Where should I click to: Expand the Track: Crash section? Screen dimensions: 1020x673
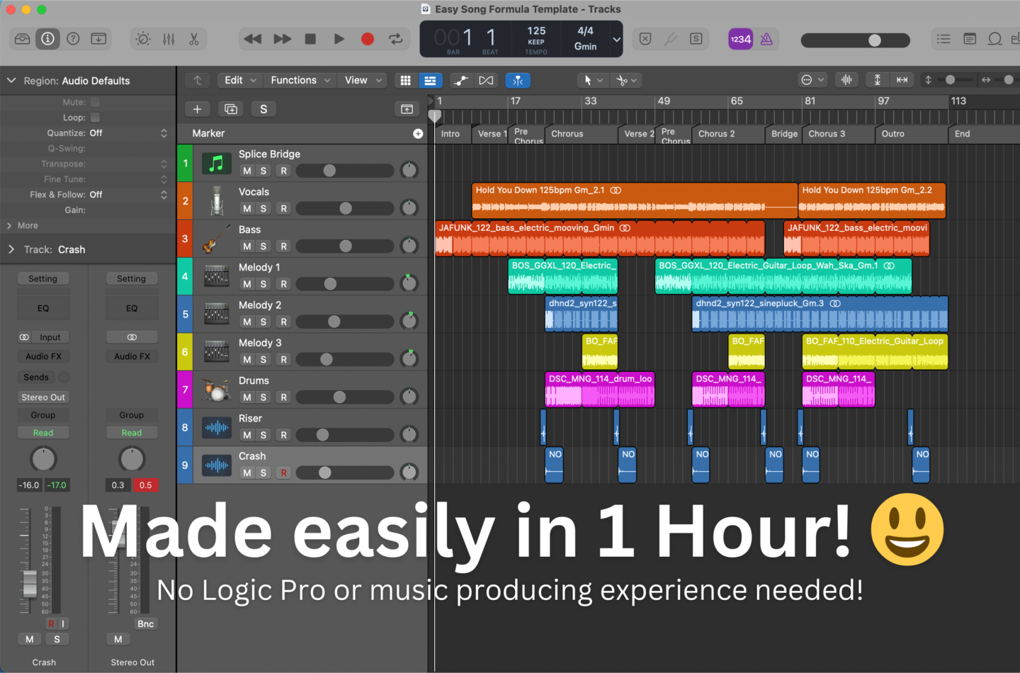pyautogui.click(x=11, y=249)
